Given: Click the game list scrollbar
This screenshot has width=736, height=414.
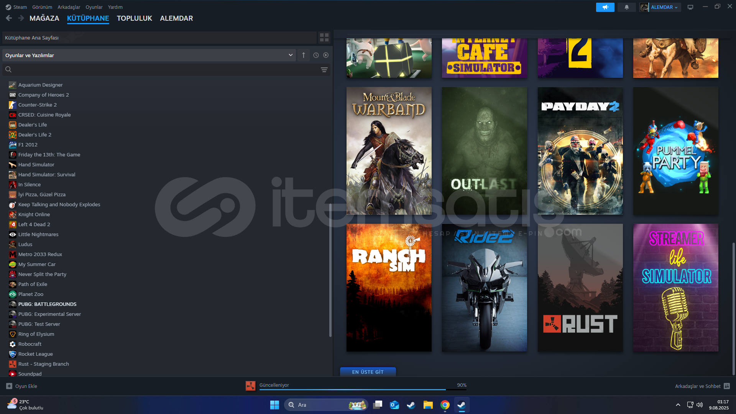Looking at the screenshot, I should 330,270.
